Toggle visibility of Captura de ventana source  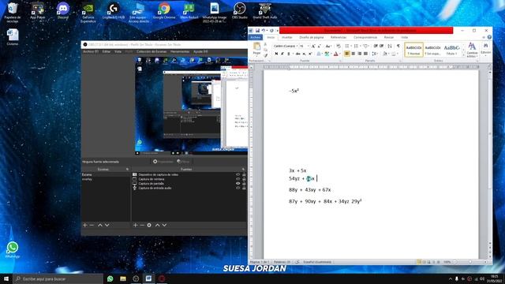[x=238, y=179]
